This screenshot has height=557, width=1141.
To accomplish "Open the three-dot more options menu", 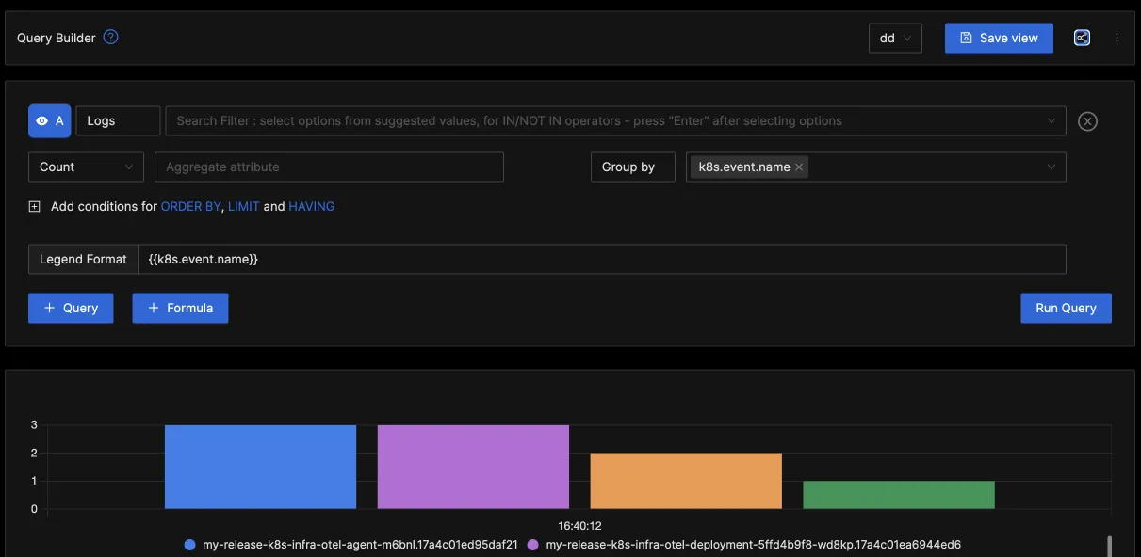I will pos(1117,38).
